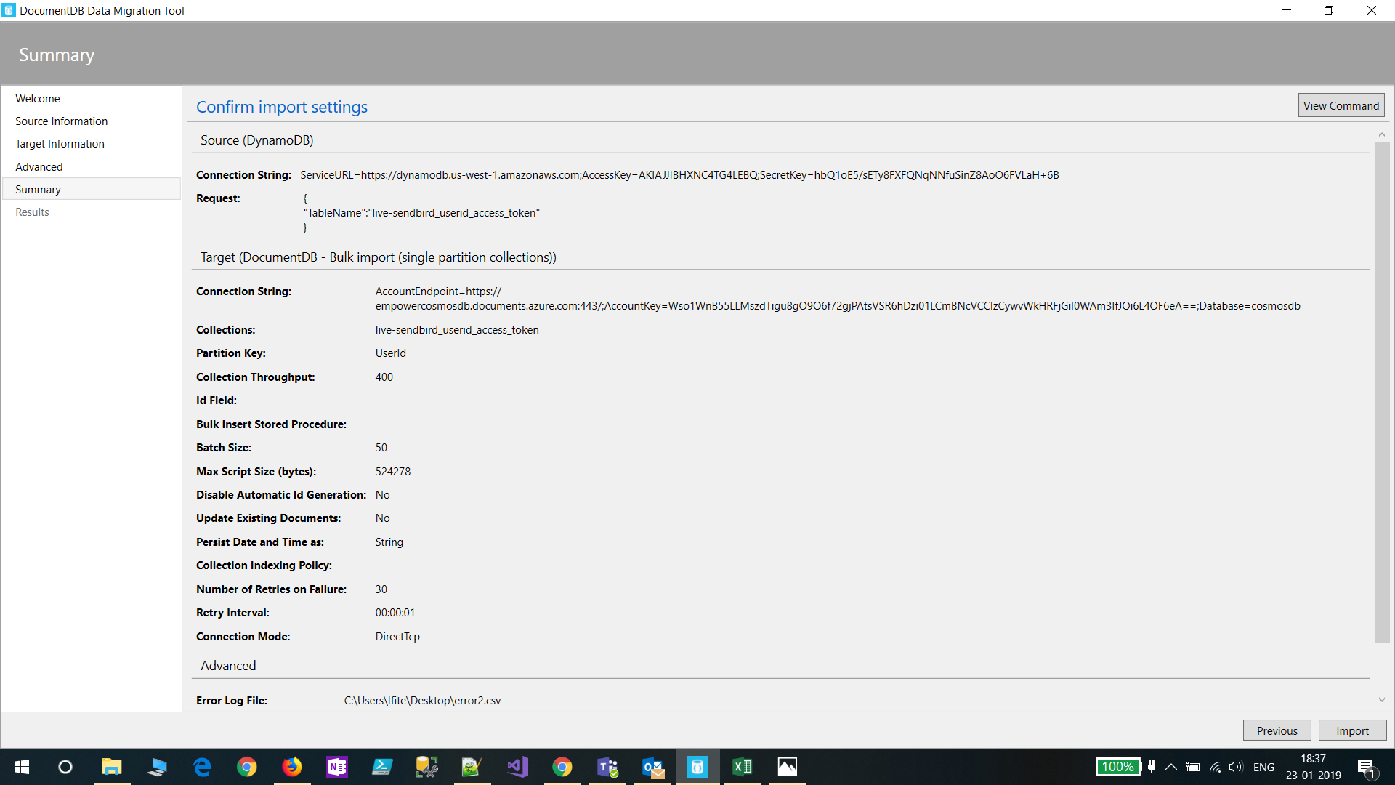
Task: Open Microsoft Teams taskbar icon
Action: pos(607,767)
